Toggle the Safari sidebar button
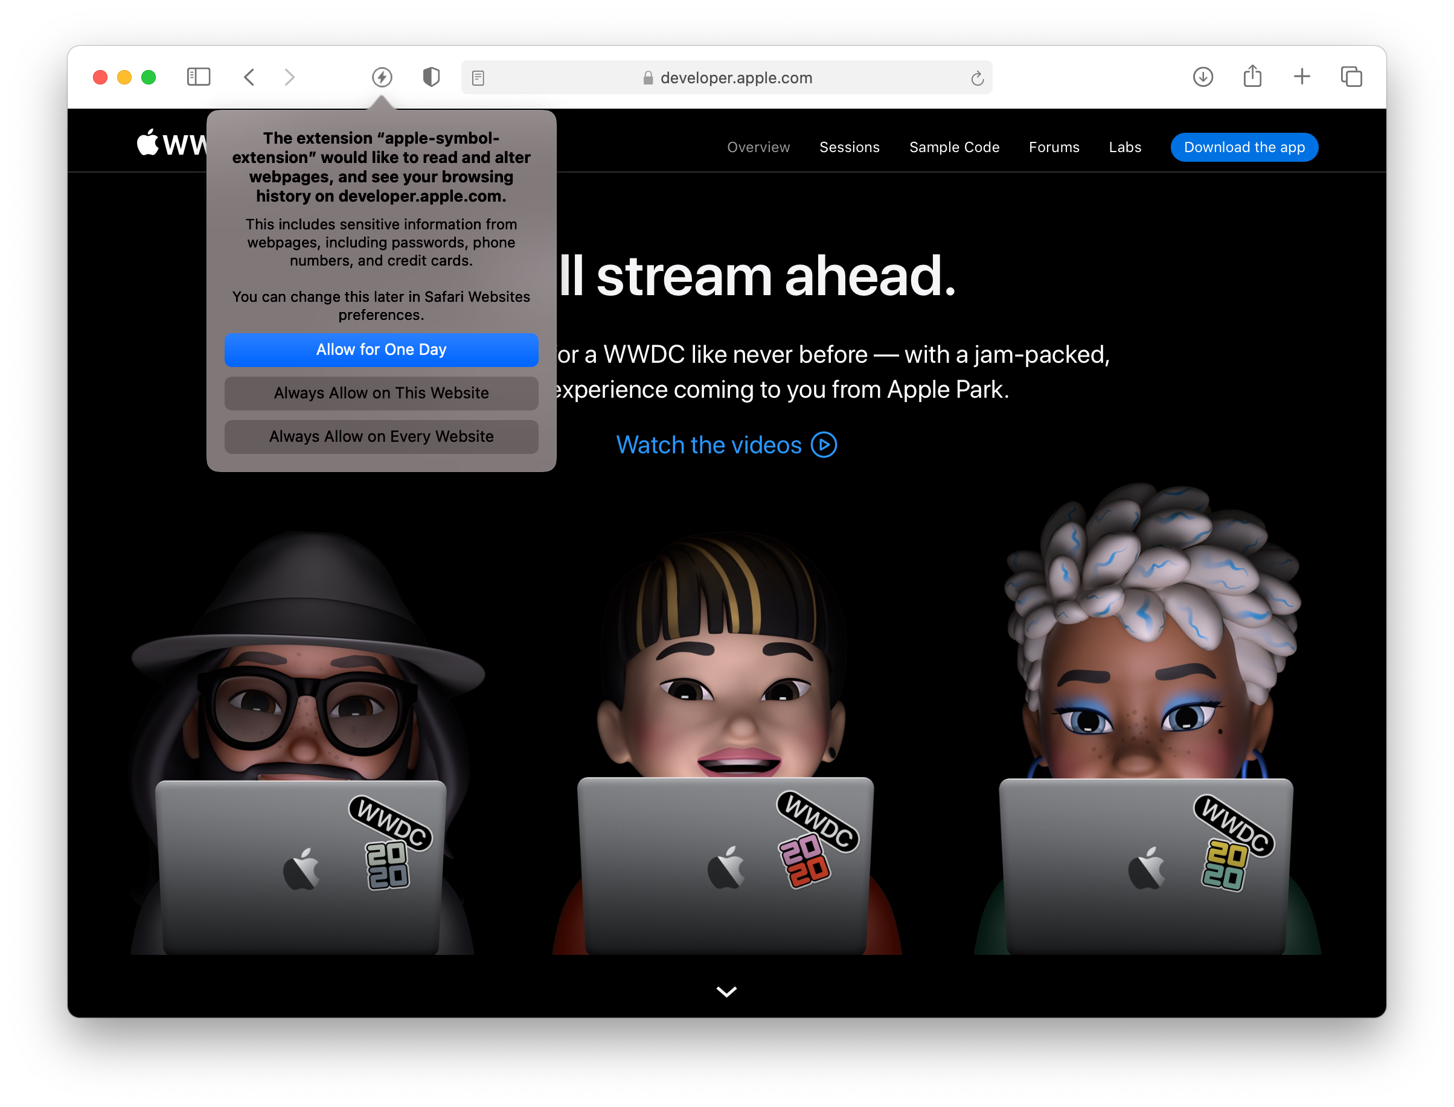The height and width of the screenshot is (1107, 1454). click(199, 77)
